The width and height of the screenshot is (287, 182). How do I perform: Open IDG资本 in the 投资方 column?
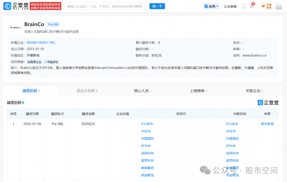point(147,124)
